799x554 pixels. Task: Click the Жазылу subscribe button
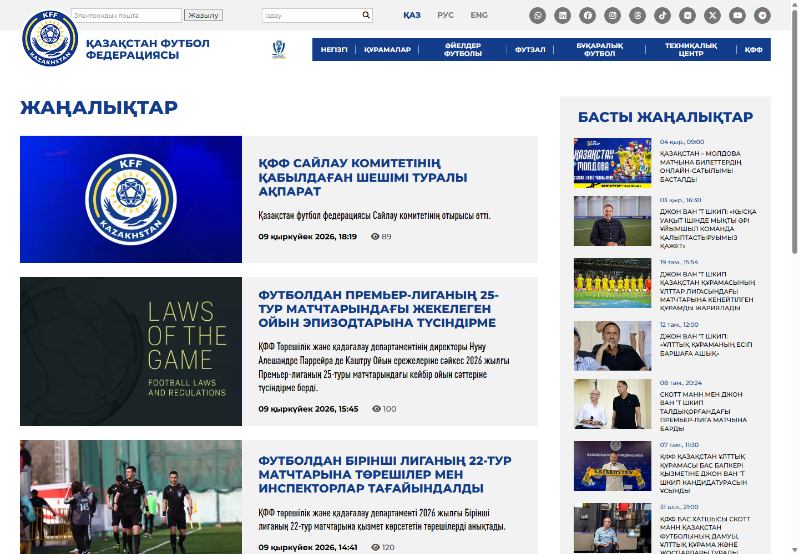[204, 15]
